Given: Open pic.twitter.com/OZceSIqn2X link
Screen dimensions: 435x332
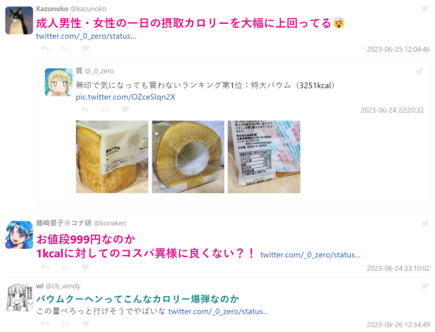Looking at the screenshot, I should 125,97.
